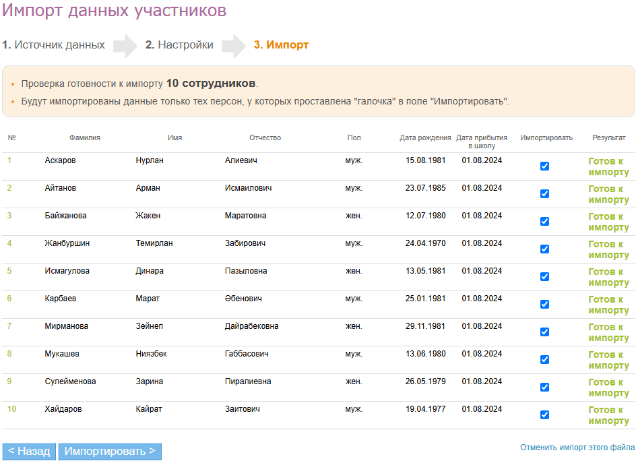Click the '< Назад' button

pyautogui.click(x=29, y=452)
